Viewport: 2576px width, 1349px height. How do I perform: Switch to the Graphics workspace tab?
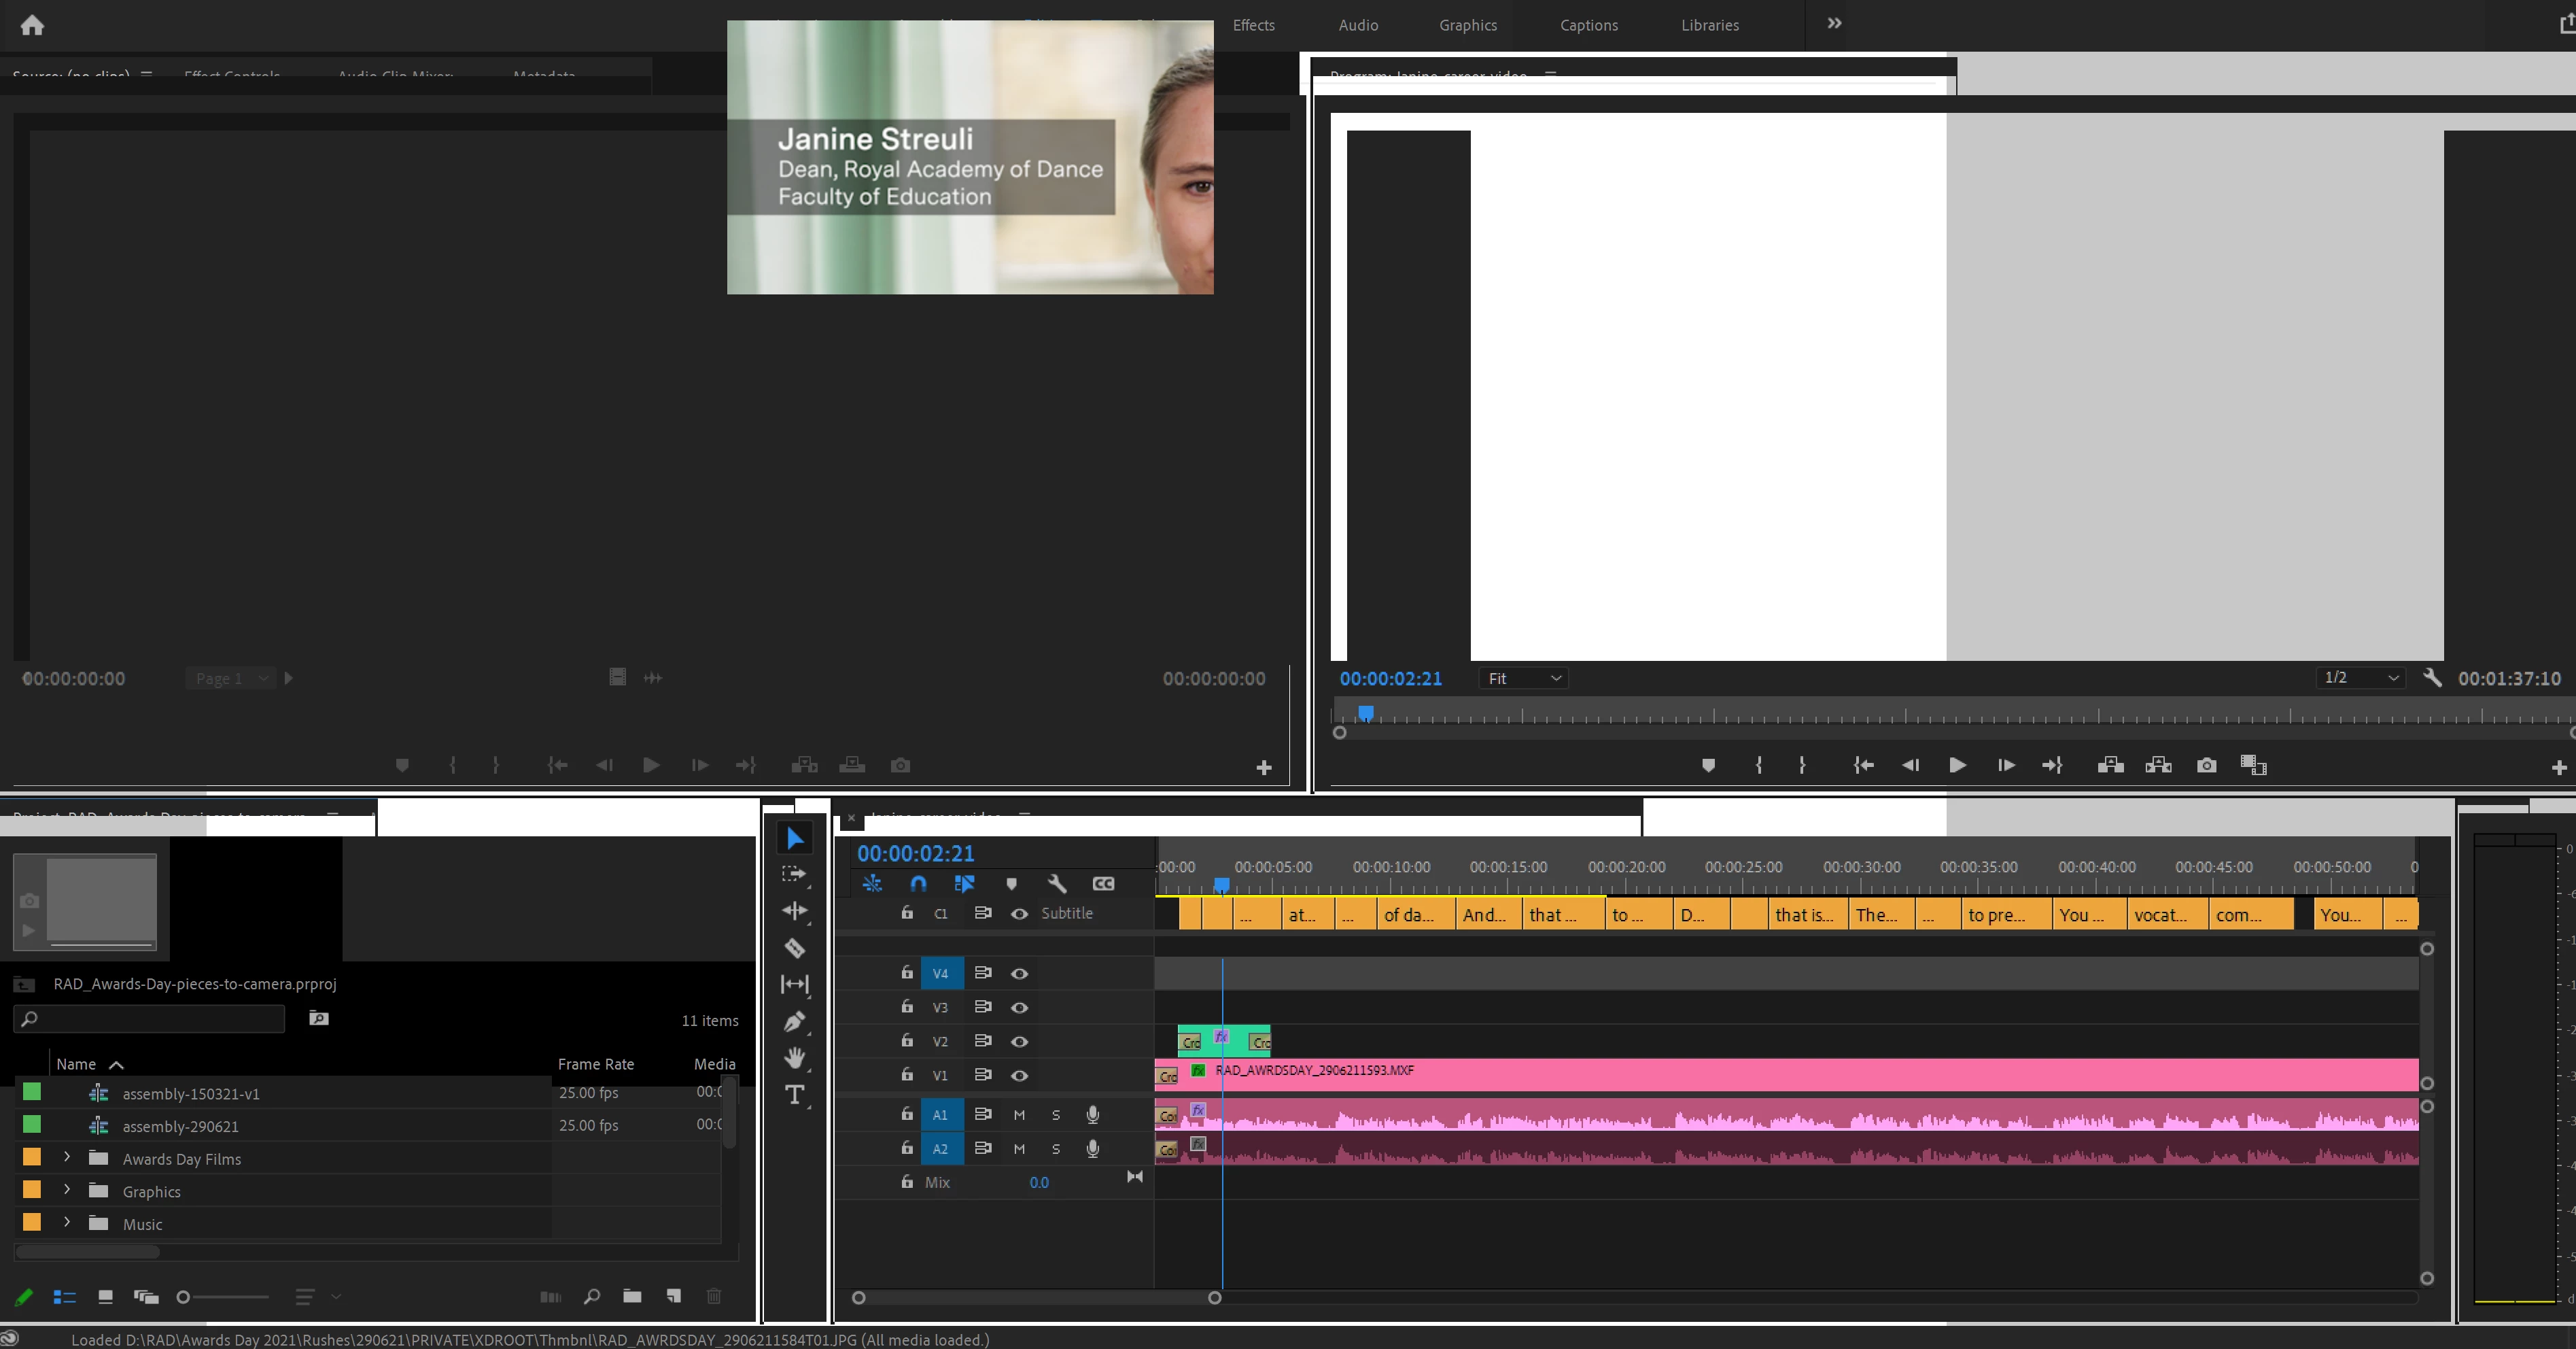point(1467,25)
